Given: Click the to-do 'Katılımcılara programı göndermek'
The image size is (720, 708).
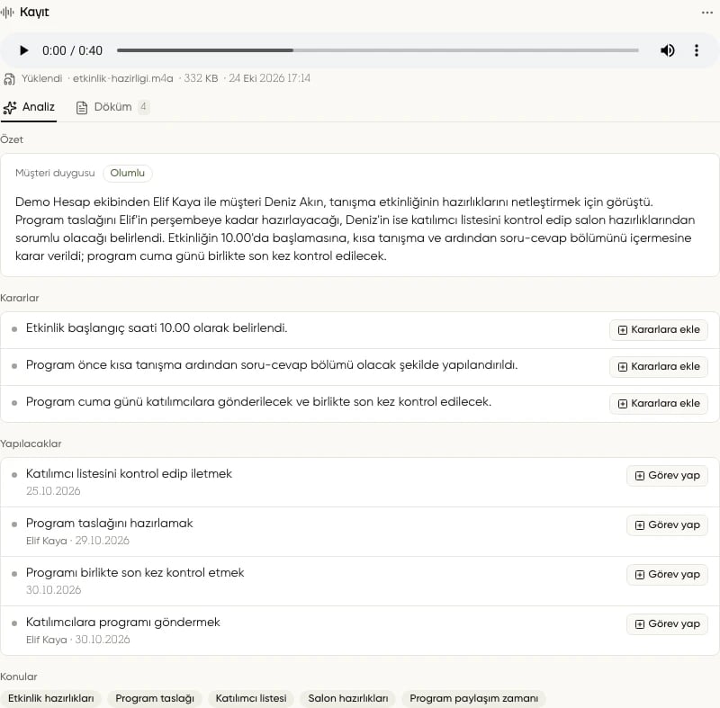Looking at the screenshot, I should (123, 623).
